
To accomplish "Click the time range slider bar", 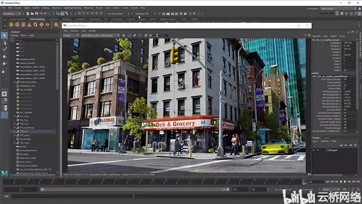I will [135, 189].
